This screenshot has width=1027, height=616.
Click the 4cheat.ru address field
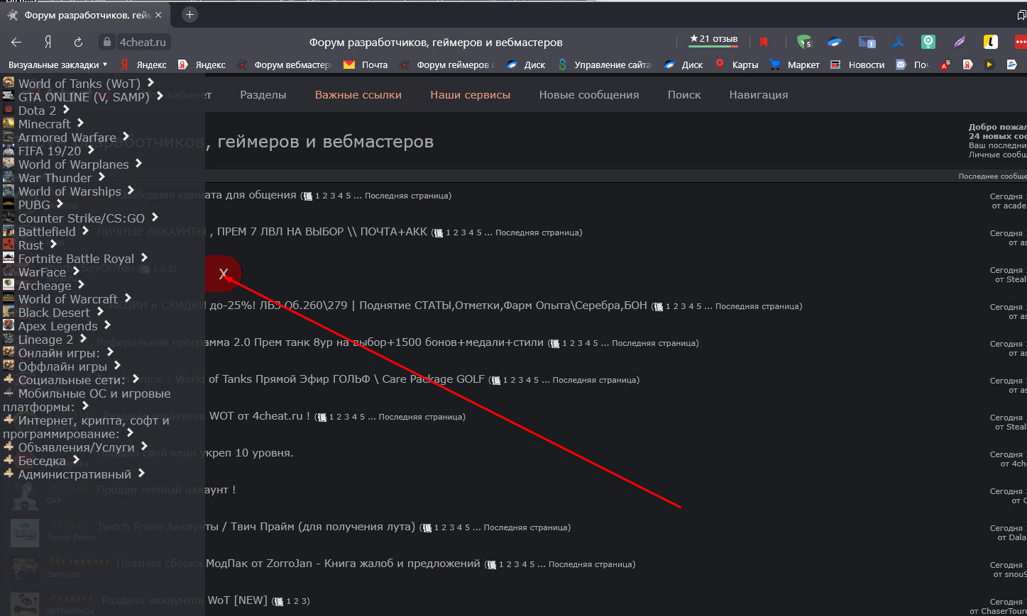pos(142,43)
